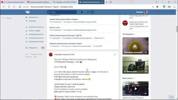
Task: Expand the Ещё footer dropdown
Action: click(x=36, y=57)
